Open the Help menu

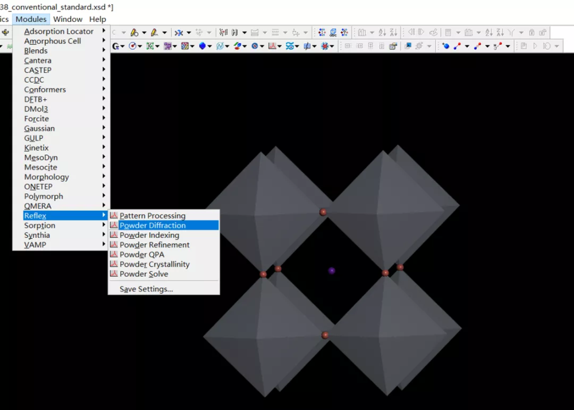click(x=98, y=19)
